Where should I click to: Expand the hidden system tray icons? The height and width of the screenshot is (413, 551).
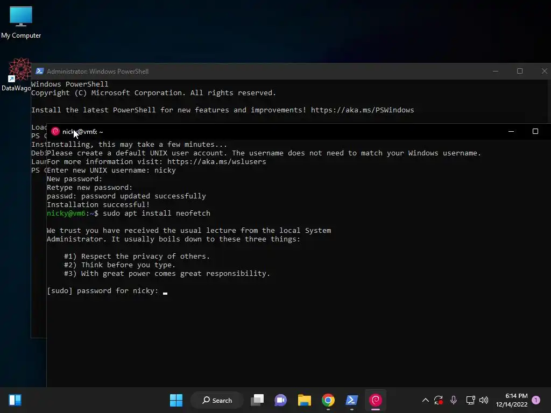425,400
